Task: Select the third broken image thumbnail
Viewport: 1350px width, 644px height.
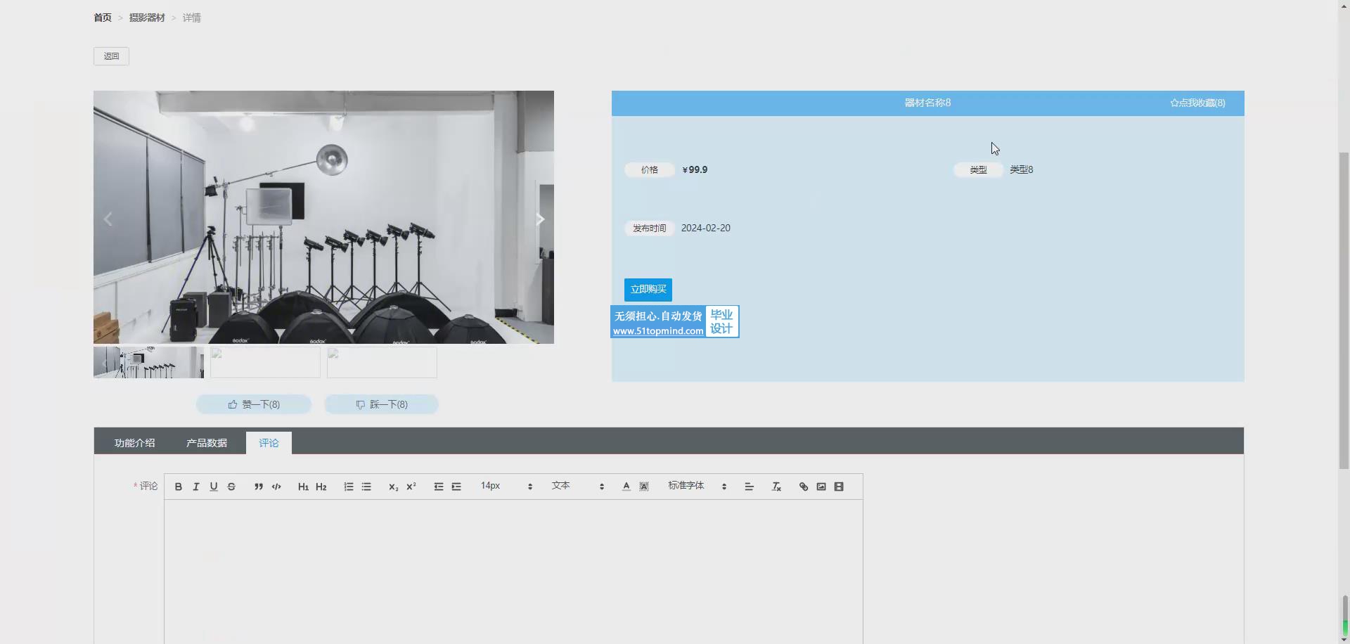Action: pos(382,362)
